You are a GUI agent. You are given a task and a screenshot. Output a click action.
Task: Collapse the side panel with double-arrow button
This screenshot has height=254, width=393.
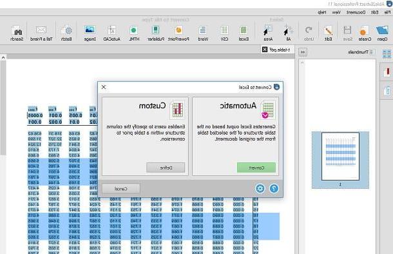tap(303, 52)
